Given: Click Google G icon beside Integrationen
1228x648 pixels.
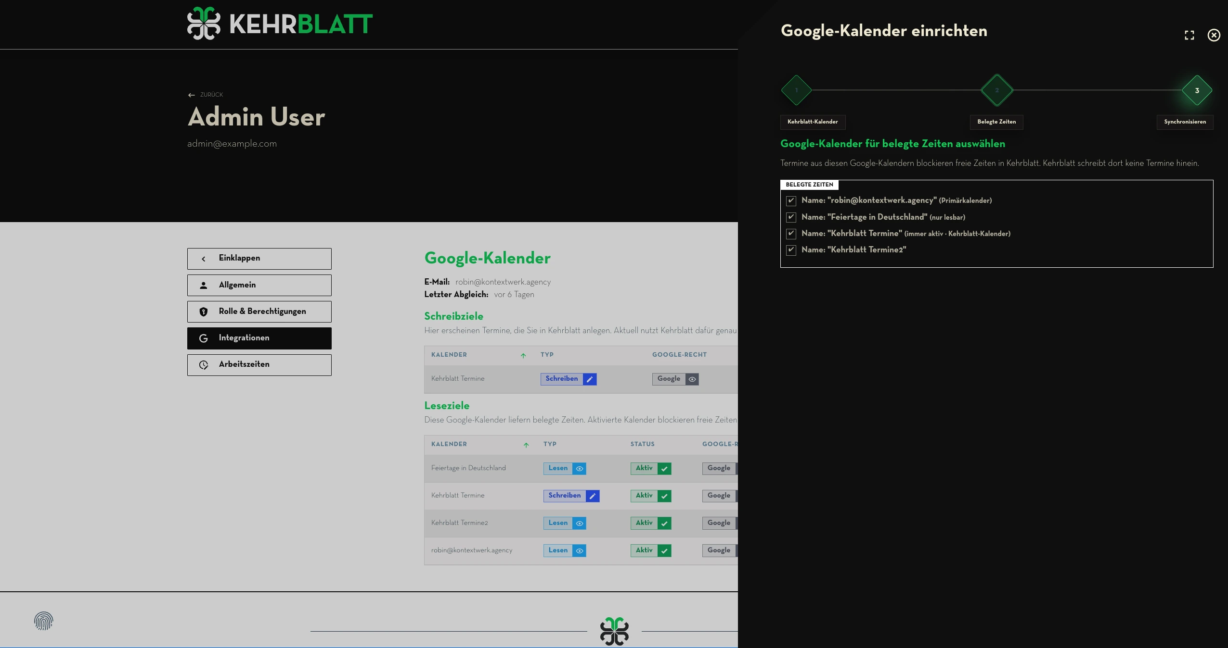Looking at the screenshot, I should pos(204,338).
